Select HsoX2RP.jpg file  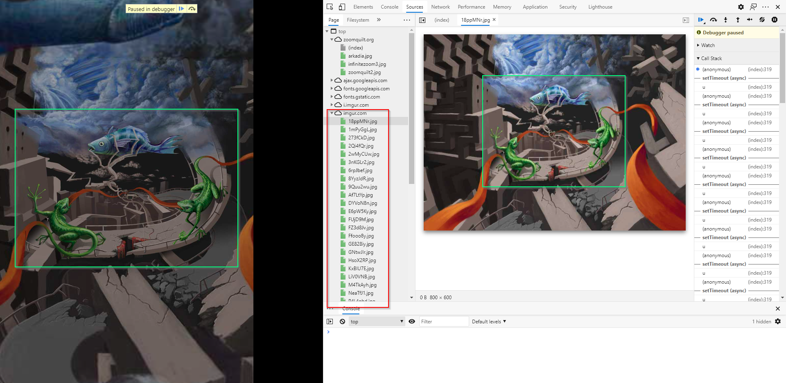(362, 260)
